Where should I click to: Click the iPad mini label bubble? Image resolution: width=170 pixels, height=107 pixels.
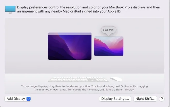tap(108, 30)
